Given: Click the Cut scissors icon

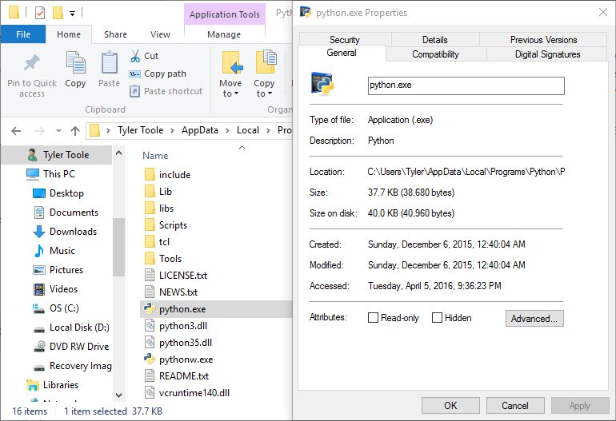Looking at the screenshot, I should pyautogui.click(x=135, y=56).
